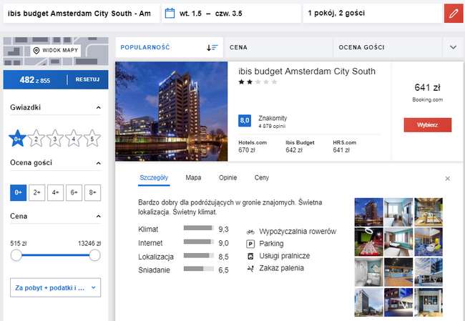This screenshot has width=465, height=321.
Task: Click the red pencil edit search icon
Action: pyautogui.click(x=454, y=14)
